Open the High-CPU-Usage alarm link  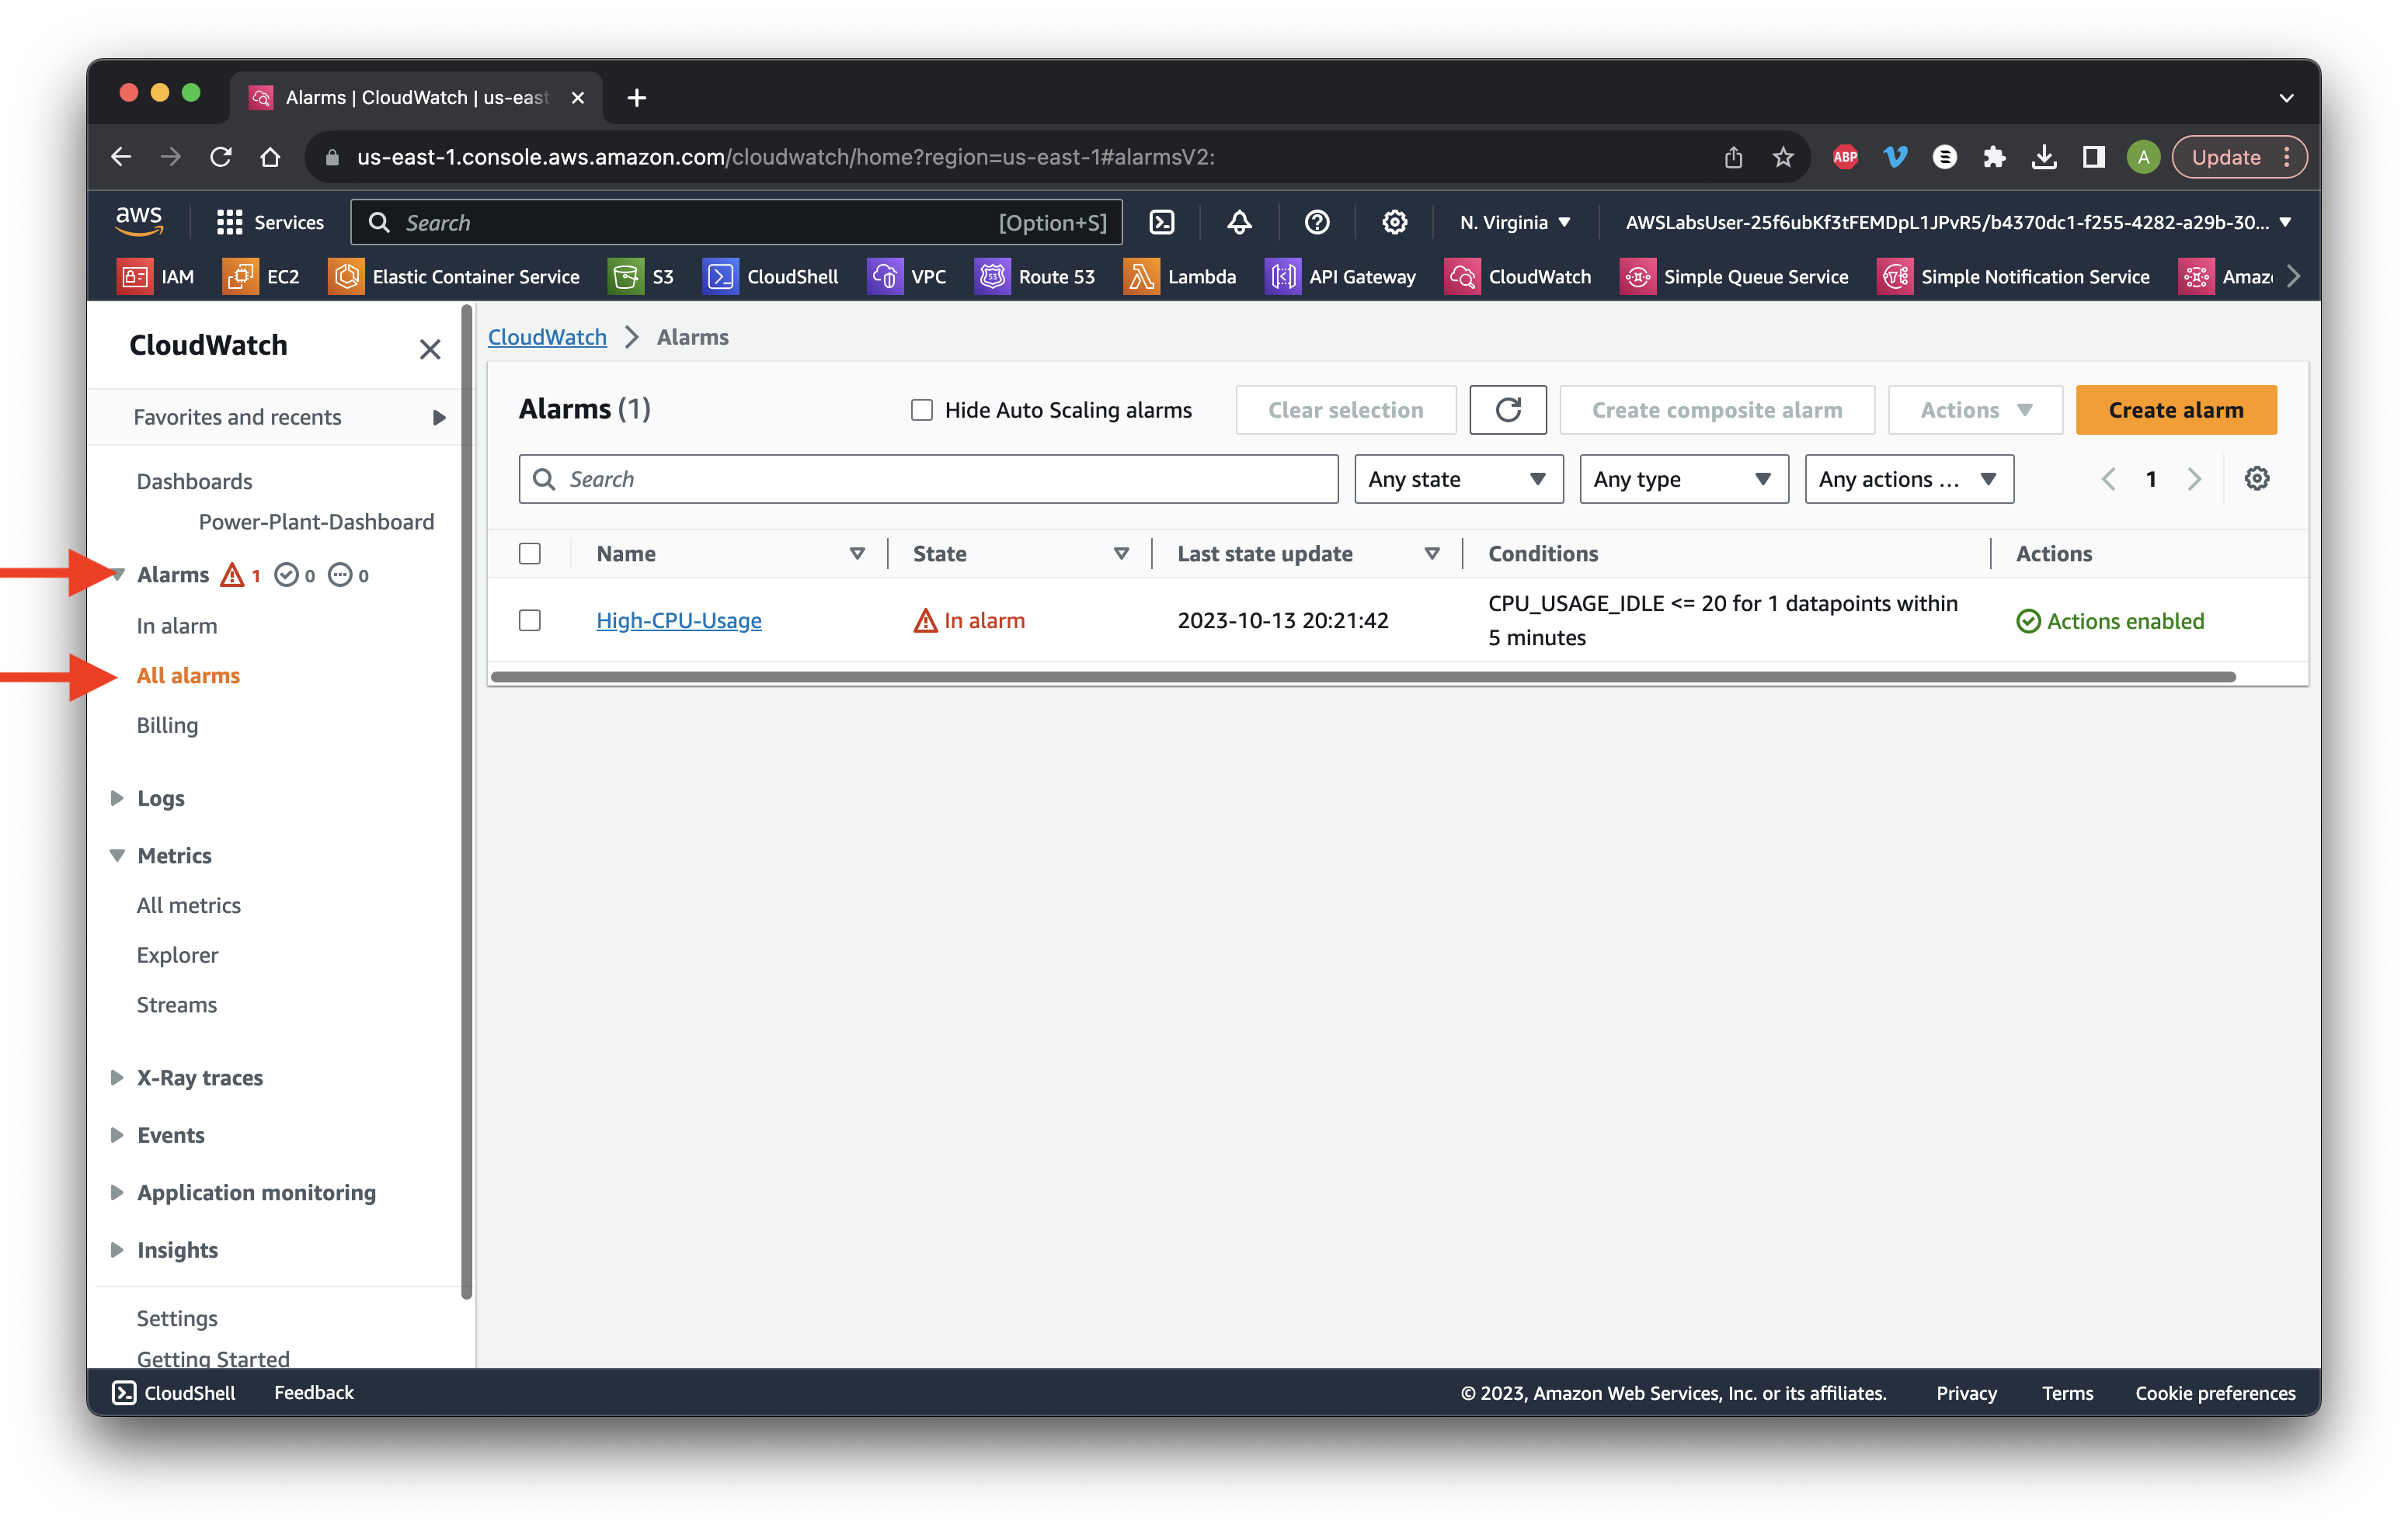[x=678, y=620]
